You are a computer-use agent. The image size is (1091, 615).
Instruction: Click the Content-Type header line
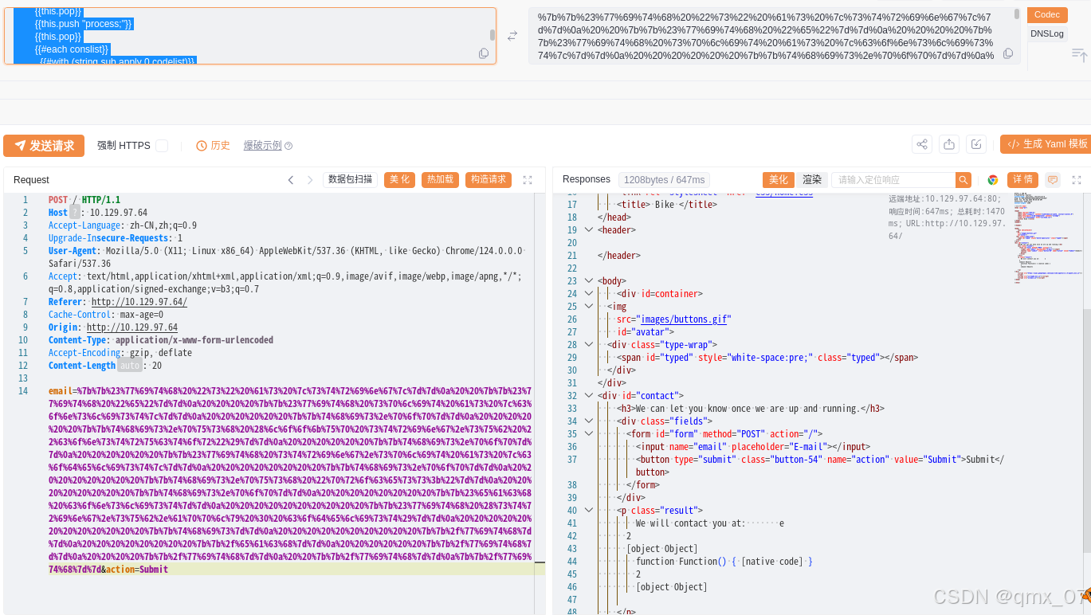(x=161, y=340)
